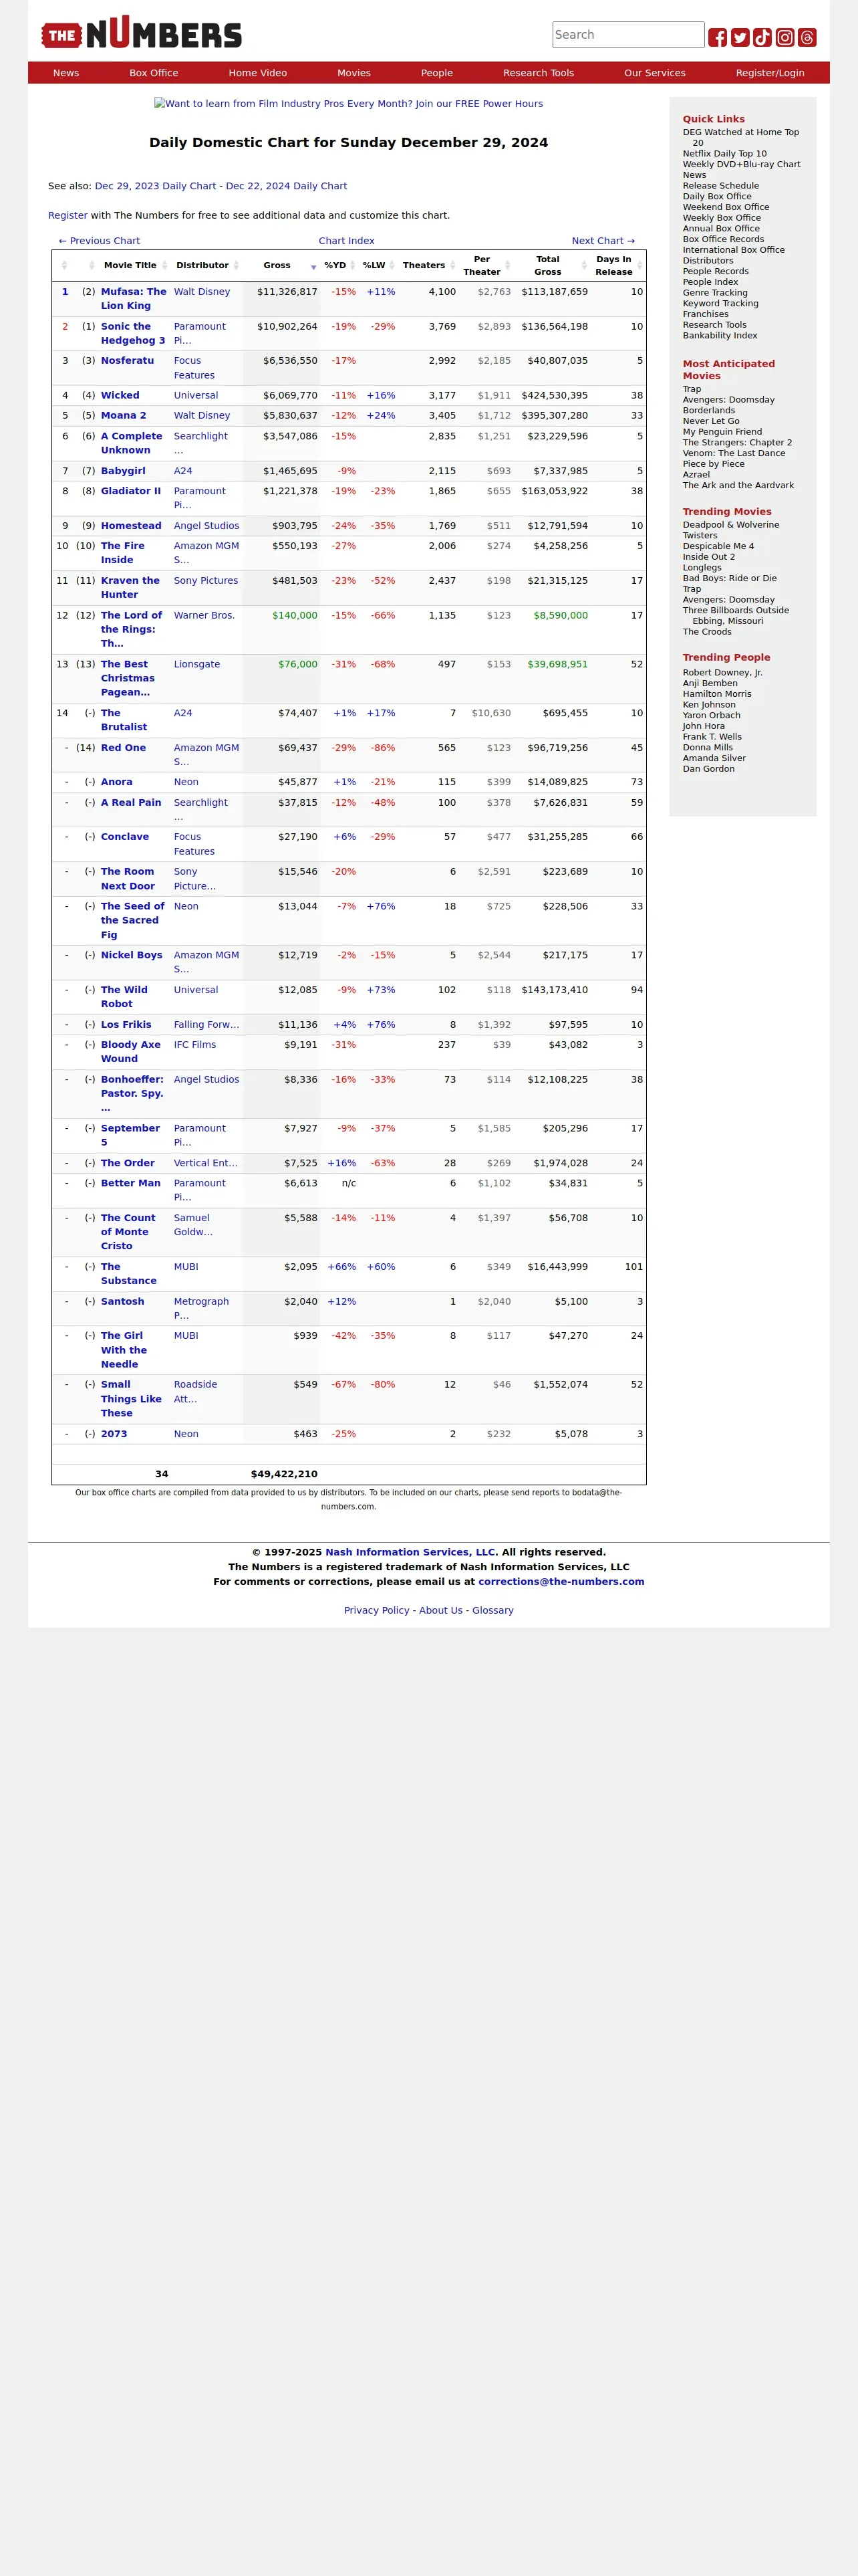This screenshot has width=858, height=2576.
Task: Open The Numbers TikTok icon
Action: (x=762, y=38)
